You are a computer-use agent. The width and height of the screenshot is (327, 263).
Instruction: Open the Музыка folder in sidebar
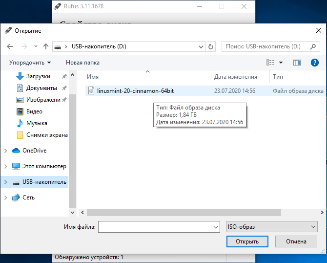click(x=37, y=123)
